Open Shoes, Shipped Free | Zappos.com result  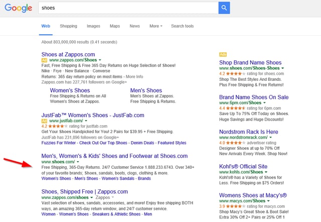pyautogui.click(x=85, y=192)
